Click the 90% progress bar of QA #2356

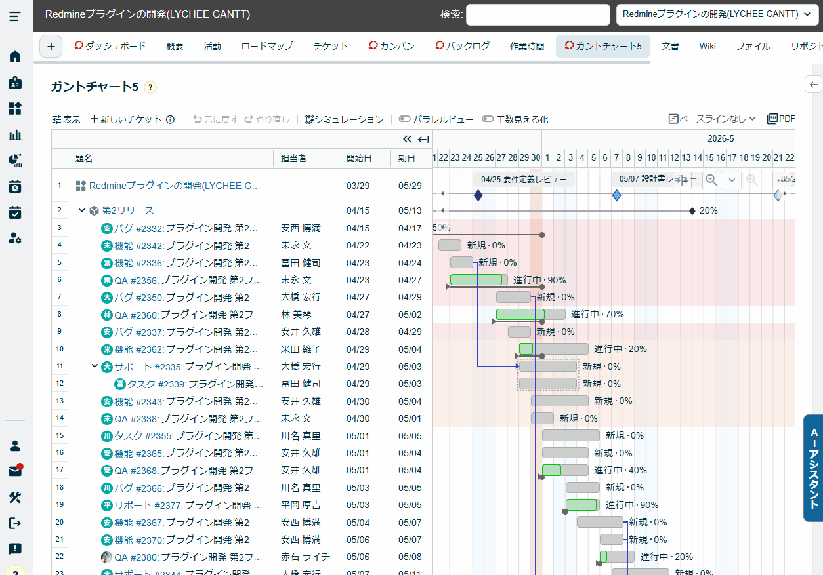[476, 280]
